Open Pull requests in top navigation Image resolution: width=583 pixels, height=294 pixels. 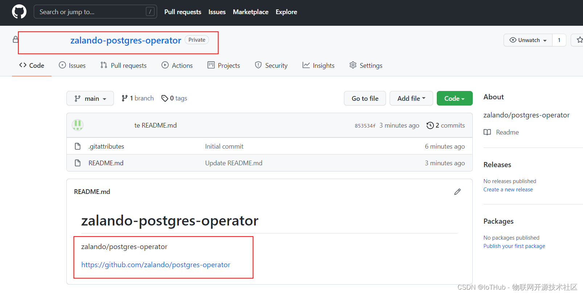182,12
